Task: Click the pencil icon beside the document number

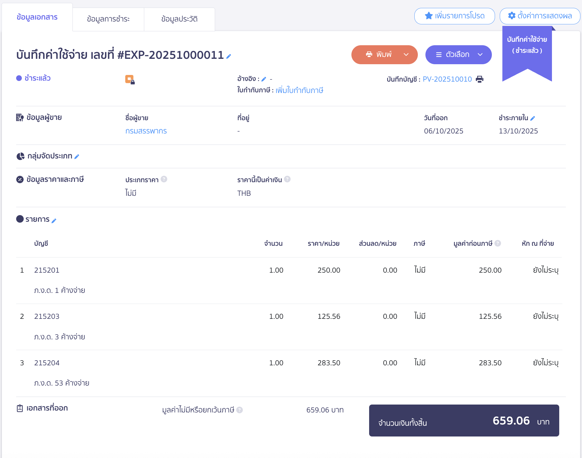Action: coord(229,56)
